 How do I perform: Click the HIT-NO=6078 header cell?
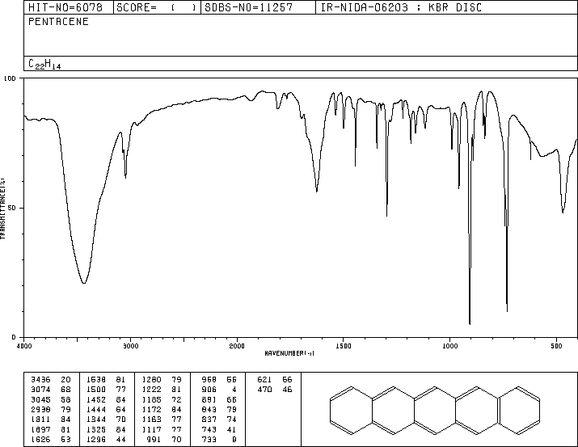69,7
